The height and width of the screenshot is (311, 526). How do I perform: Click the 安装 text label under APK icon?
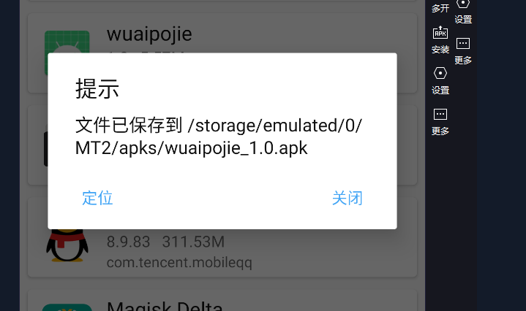pyautogui.click(x=440, y=50)
